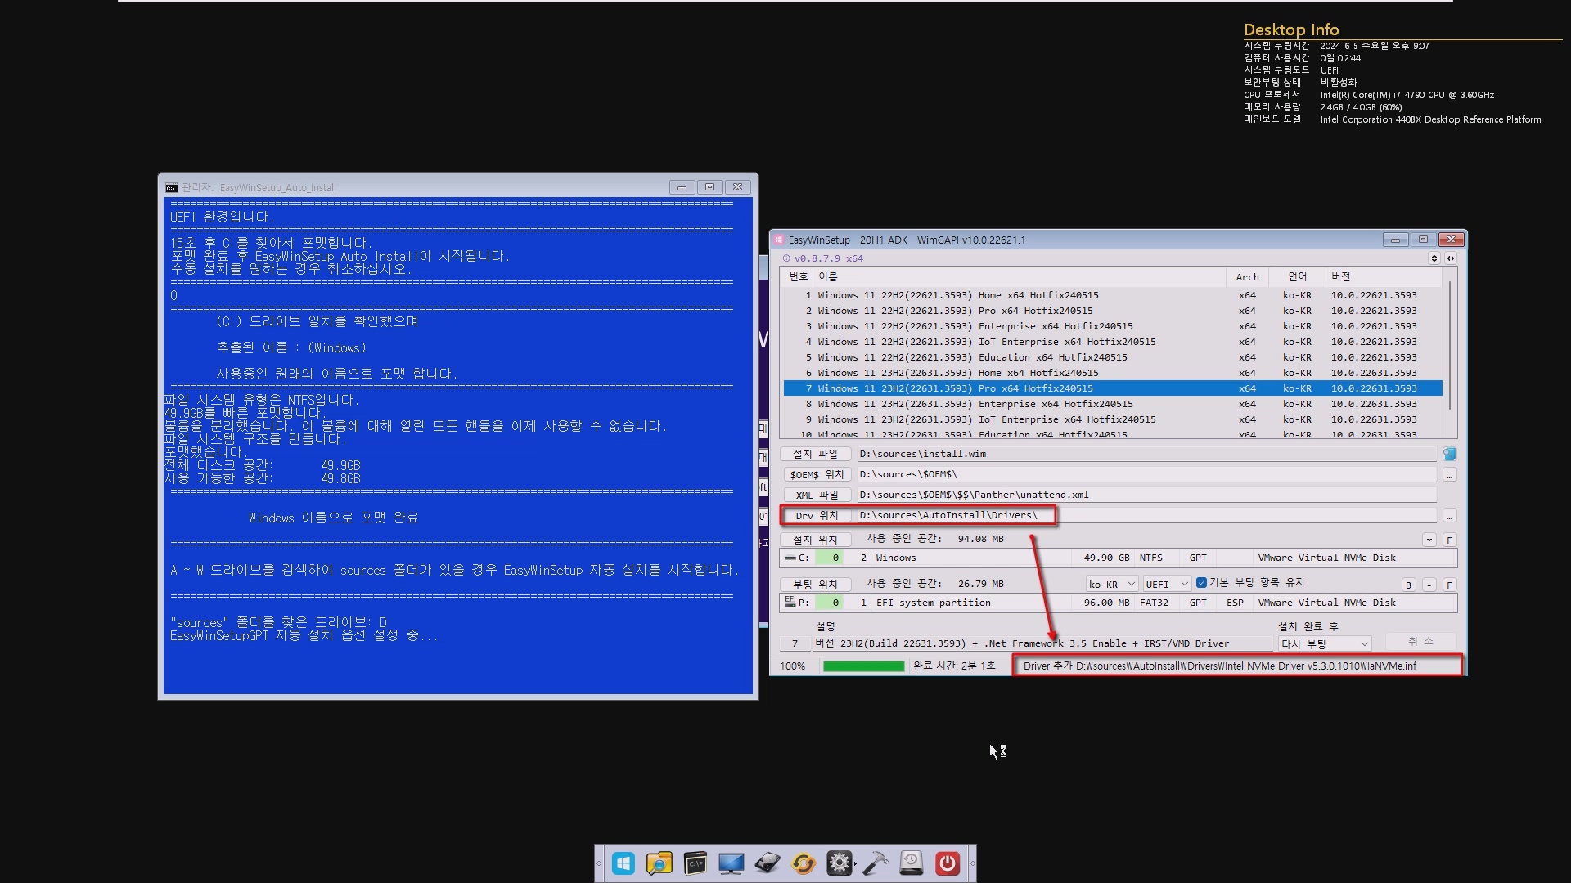Click the red power dock icon
This screenshot has width=1571, height=883.
click(x=947, y=863)
